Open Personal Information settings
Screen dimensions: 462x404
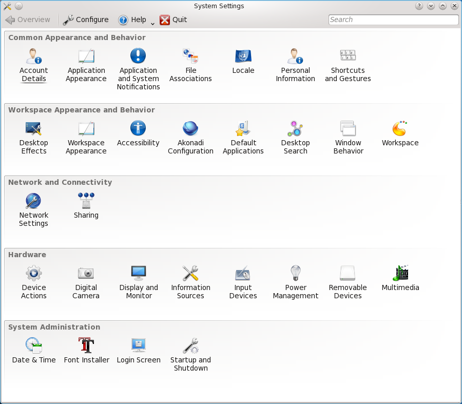pyautogui.click(x=295, y=66)
